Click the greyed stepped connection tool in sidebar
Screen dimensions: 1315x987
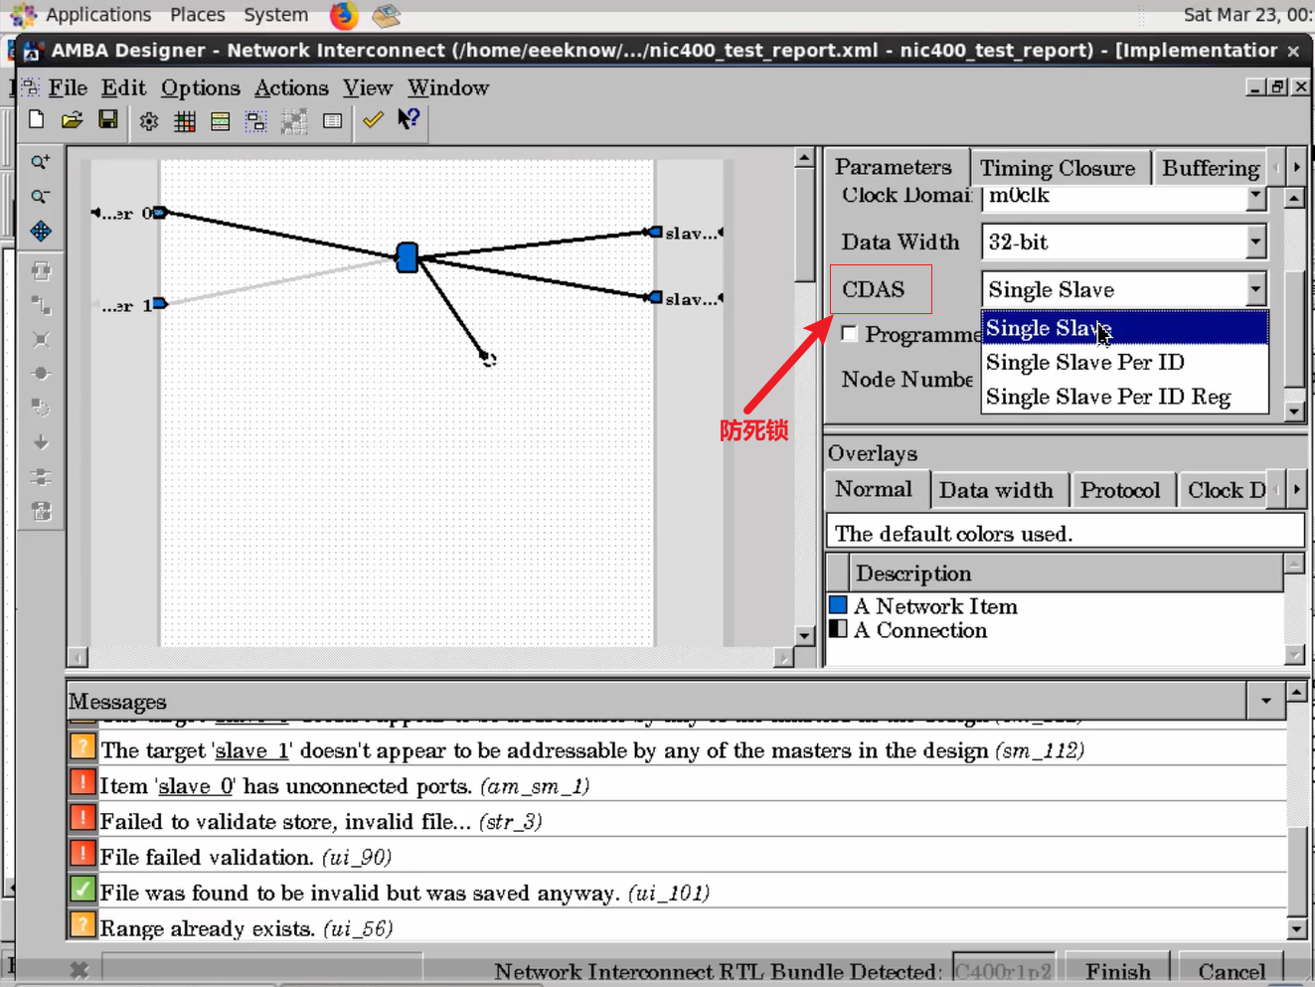coord(41,305)
